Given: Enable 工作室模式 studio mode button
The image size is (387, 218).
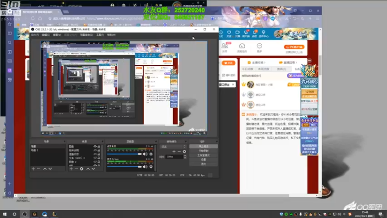Looking at the screenshot, I should pyautogui.click(x=203, y=155).
